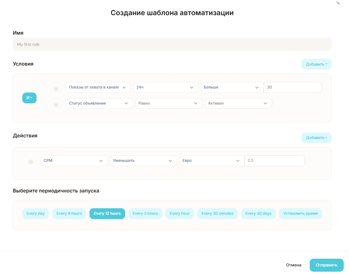
Task: Select 'Every day' launch frequency
Action: pyautogui.click(x=36, y=213)
